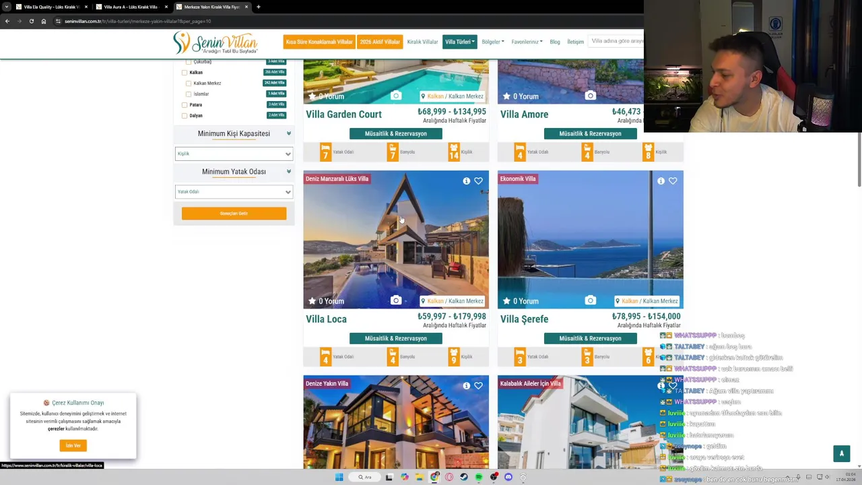Open info icon on Villa Şerefe card
The width and height of the screenshot is (862, 485).
click(661, 181)
